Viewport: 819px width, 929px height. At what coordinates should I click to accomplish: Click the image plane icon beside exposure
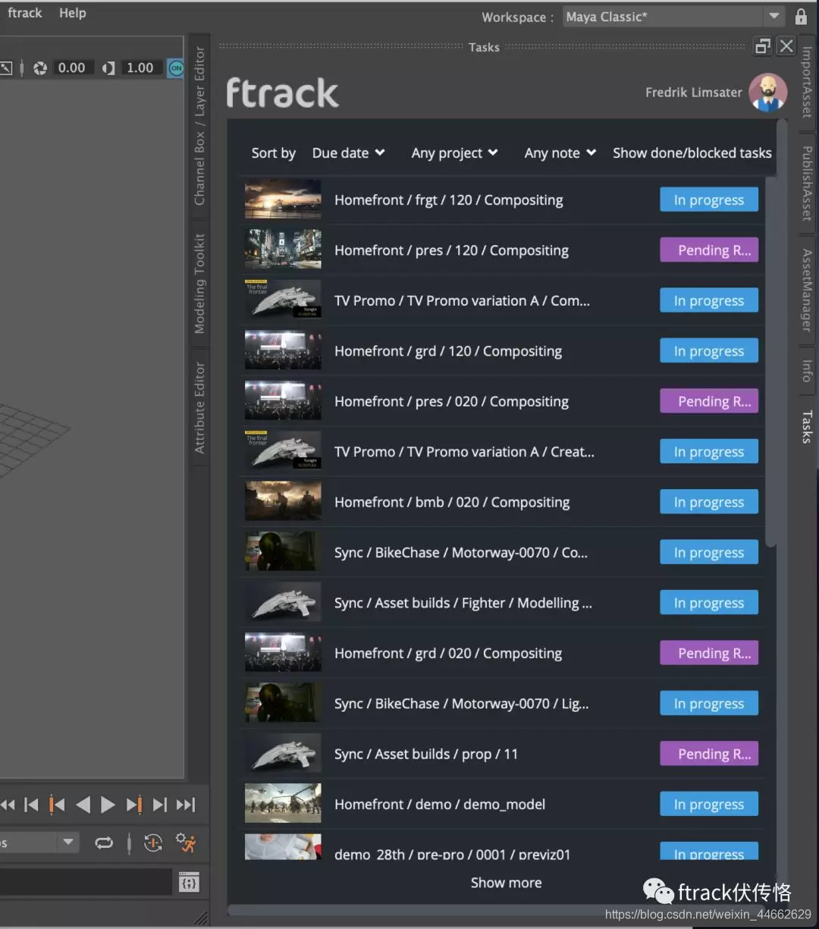[x=6, y=68]
